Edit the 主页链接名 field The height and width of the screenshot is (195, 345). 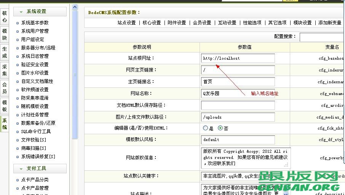(x=238, y=82)
